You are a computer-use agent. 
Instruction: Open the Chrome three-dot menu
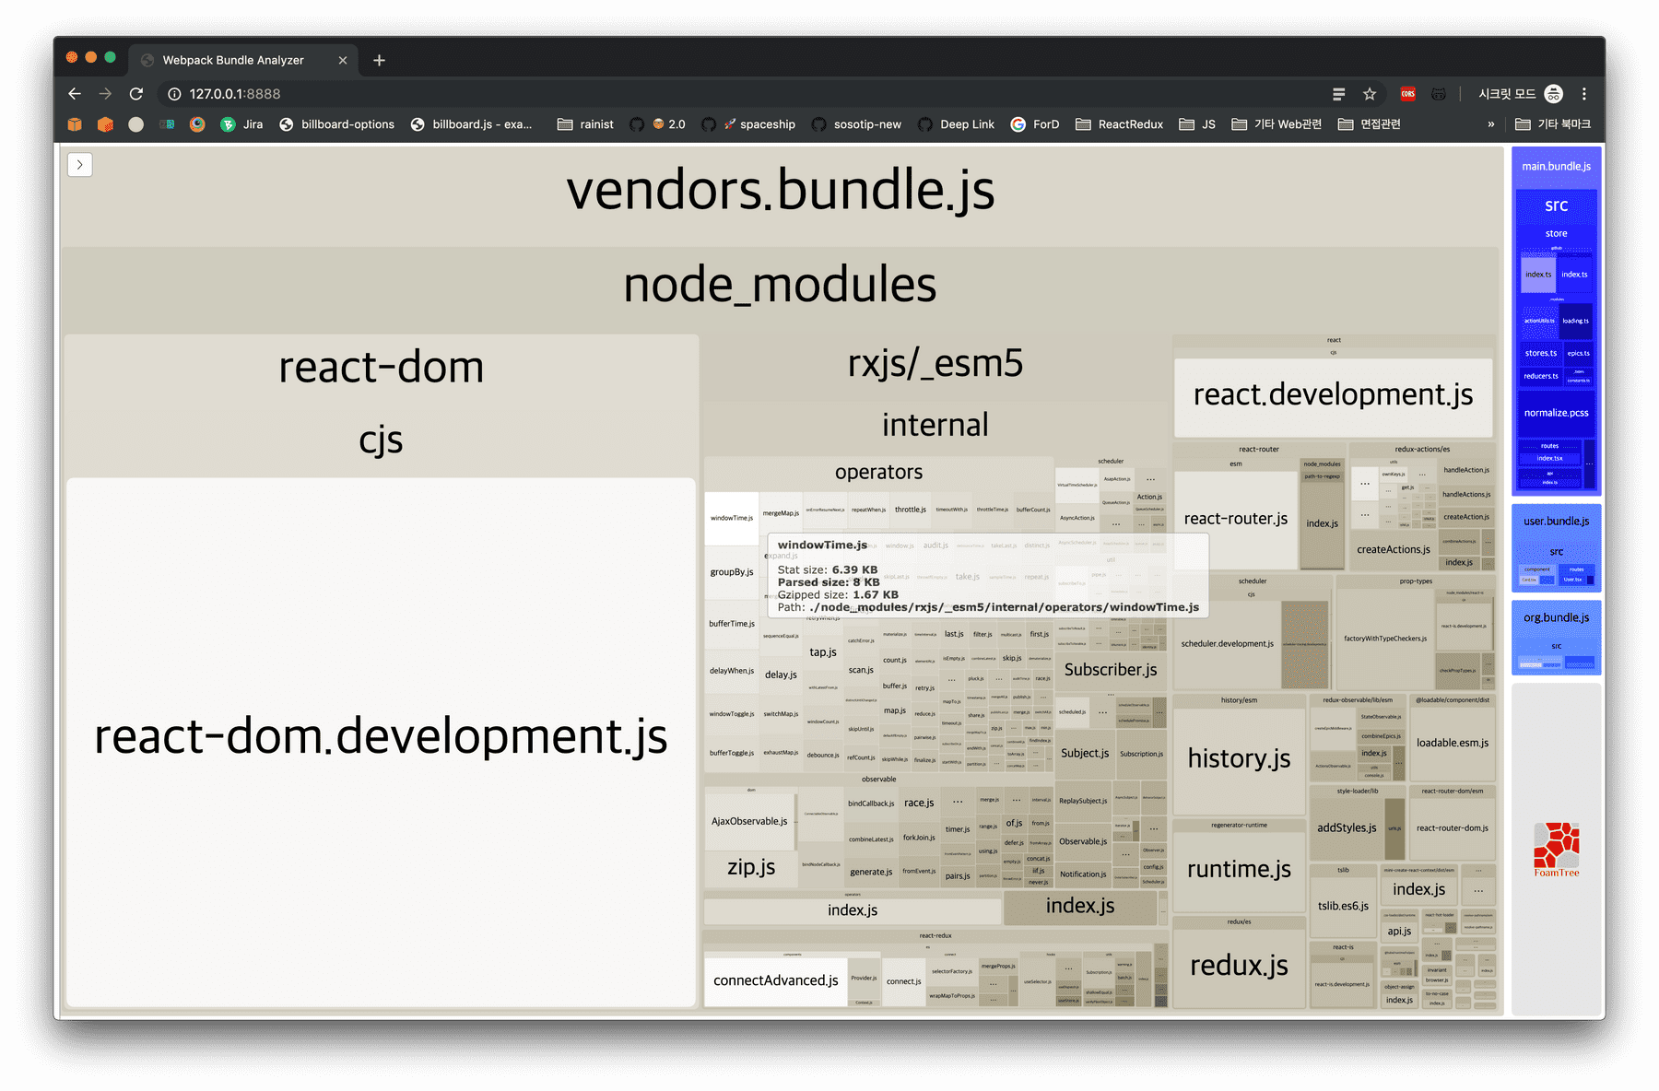[x=1584, y=94]
